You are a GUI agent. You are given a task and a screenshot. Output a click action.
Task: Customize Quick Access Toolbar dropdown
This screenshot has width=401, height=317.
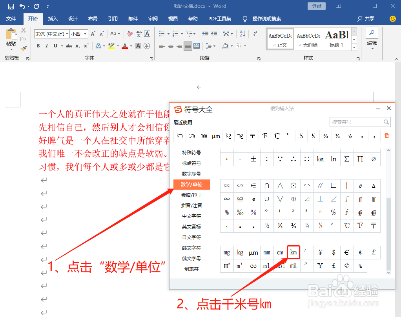pos(47,7)
